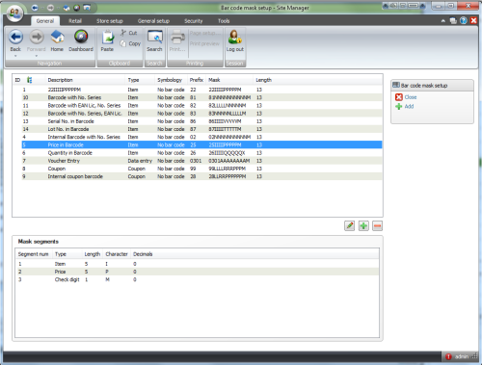
Task: Select the 'Quantity in Barcode' row
Action: 201,153
